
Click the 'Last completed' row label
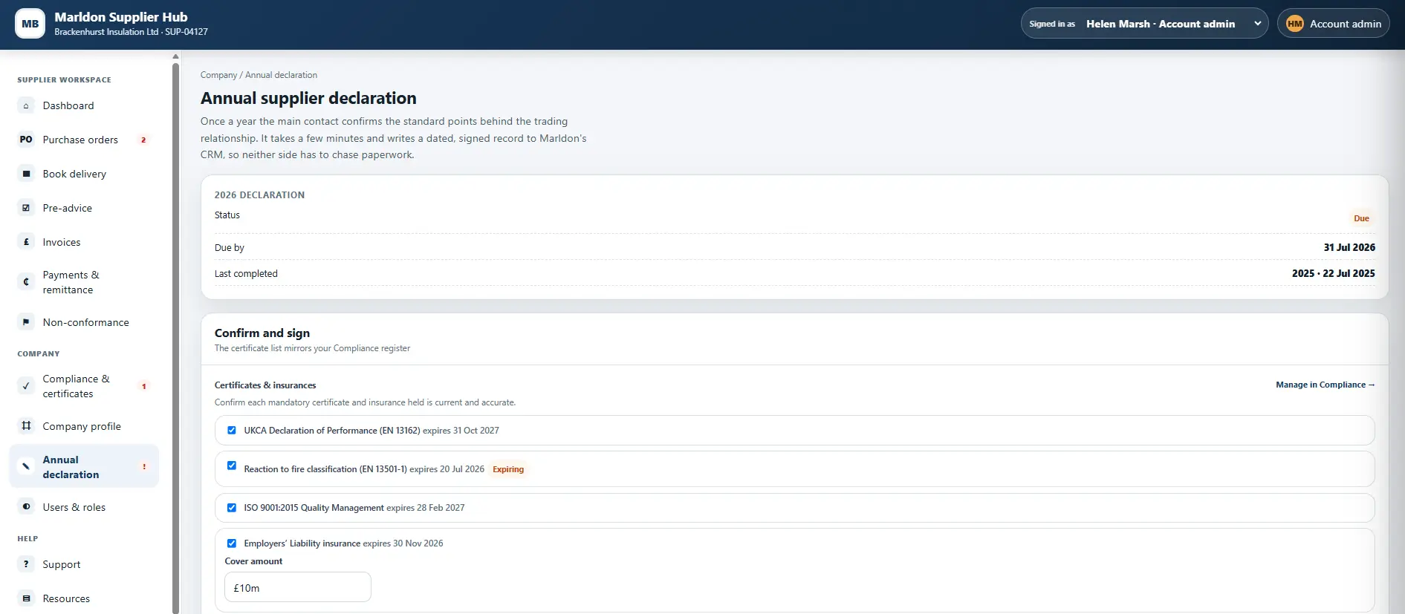(x=246, y=273)
